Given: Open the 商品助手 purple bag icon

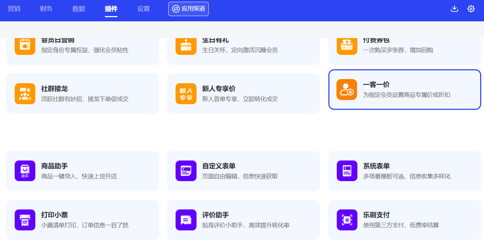Looking at the screenshot, I should (25, 171).
